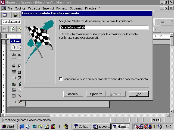Image resolution: width=174 pixels, height=130 pixels.
Task: Select the Subform/Subreport tool
Action: (14, 96)
